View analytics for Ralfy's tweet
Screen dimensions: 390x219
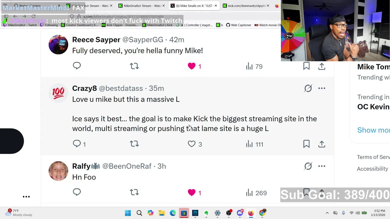256,193
